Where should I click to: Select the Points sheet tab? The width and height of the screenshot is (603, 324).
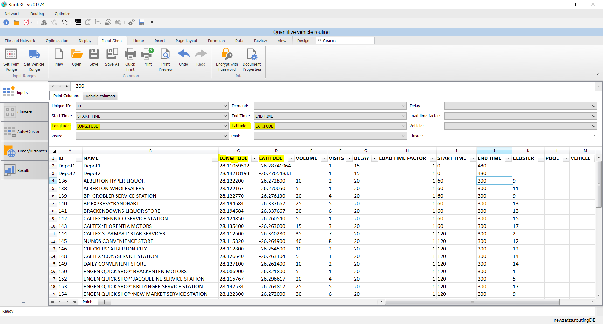(88, 302)
